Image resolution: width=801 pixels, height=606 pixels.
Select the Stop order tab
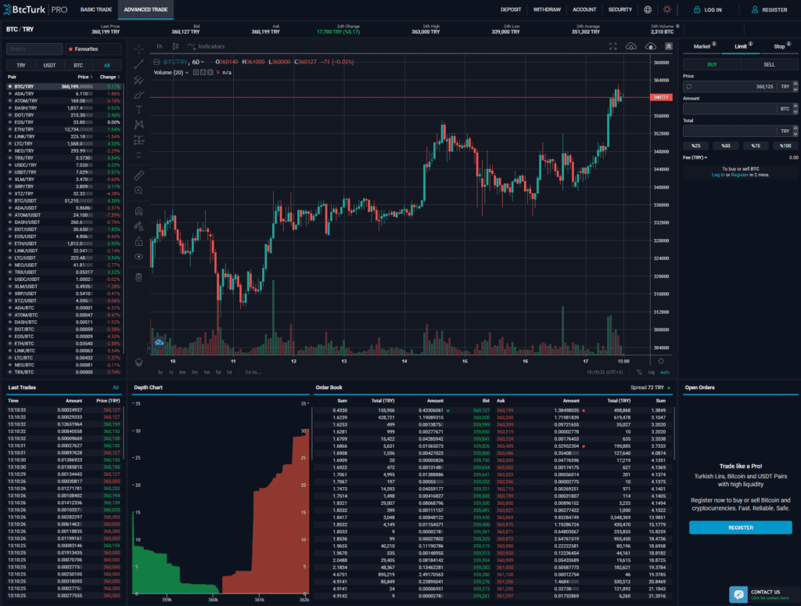[x=779, y=46]
